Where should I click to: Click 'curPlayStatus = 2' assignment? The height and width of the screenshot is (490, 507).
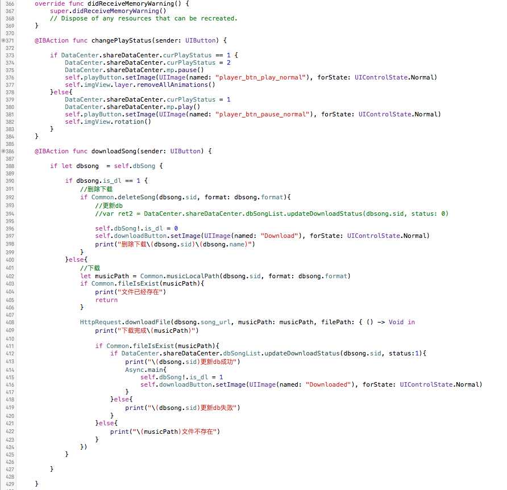pos(197,62)
